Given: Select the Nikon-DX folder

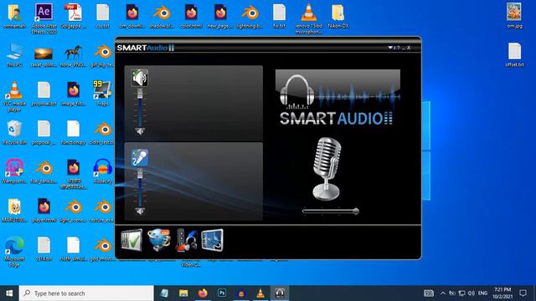Looking at the screenshot, I should 338,16.
